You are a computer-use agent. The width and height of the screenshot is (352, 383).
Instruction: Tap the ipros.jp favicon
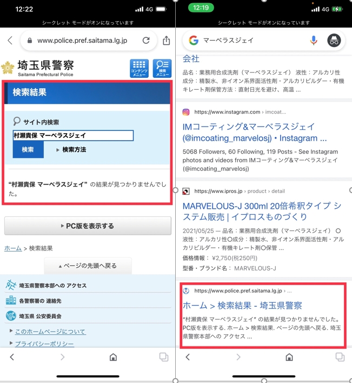186,191
